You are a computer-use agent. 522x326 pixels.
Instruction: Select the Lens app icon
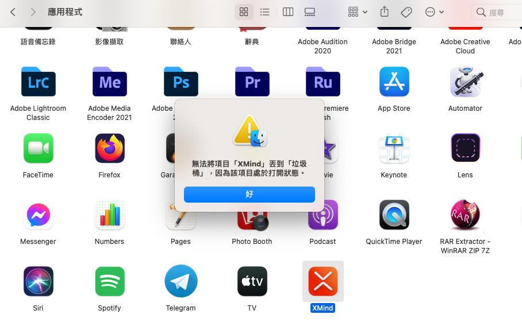[x=466, y=148]
